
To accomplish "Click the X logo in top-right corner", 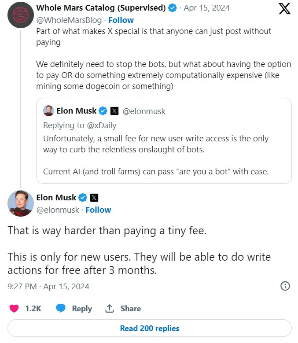I will click(x=285, y=9).
